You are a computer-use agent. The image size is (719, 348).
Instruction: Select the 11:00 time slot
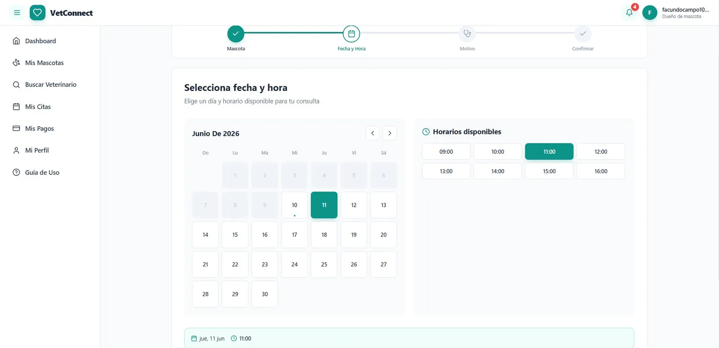[549, 152]
